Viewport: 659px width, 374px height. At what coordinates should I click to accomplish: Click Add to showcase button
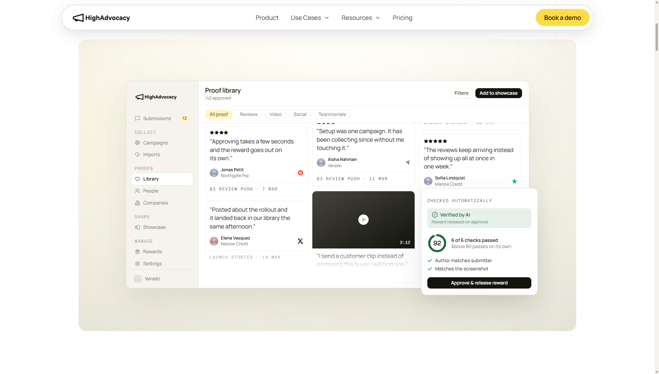(x=498, y=93)
